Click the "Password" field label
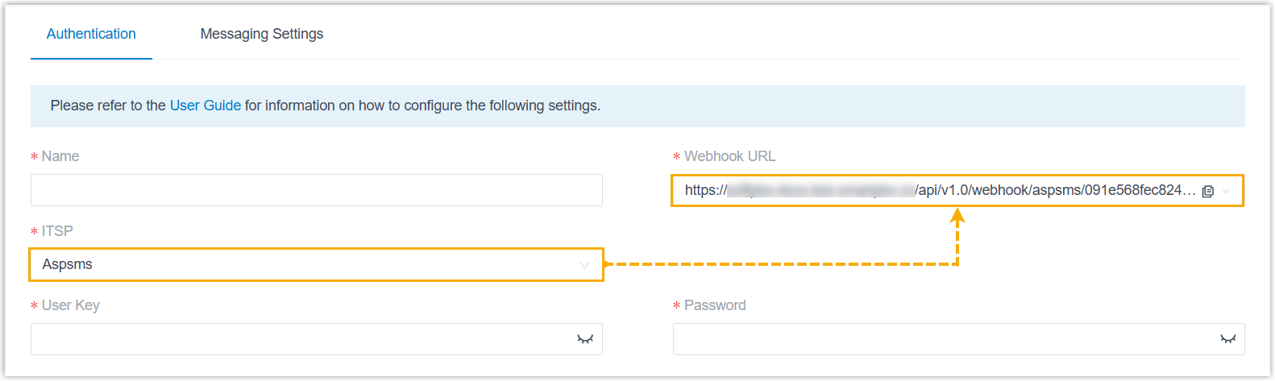The height and width of the screenshot is (381, 1275). point(715,305)
